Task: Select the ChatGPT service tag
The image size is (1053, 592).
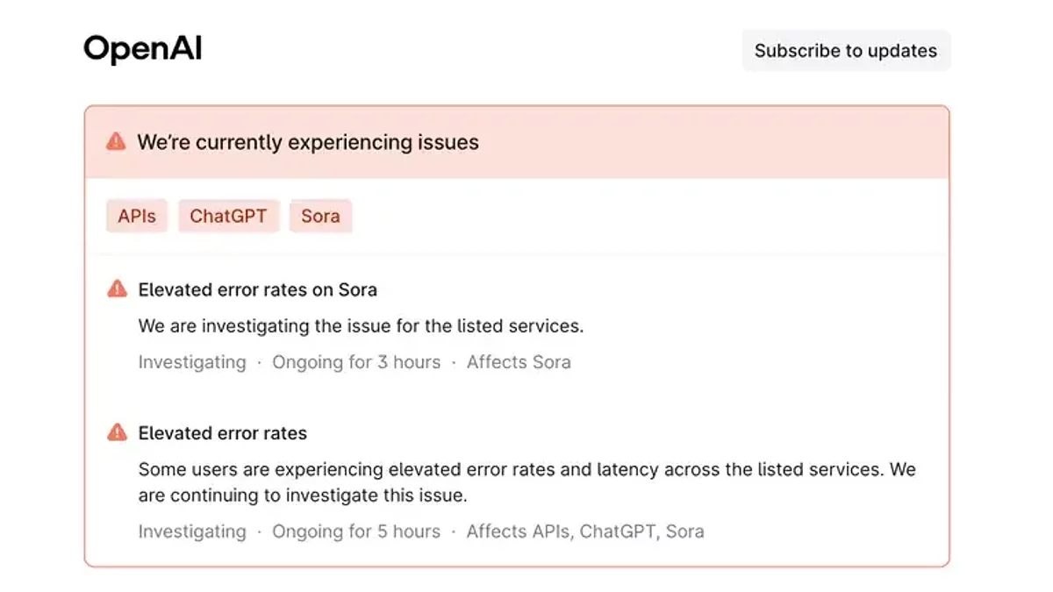Action: point(228,216)
